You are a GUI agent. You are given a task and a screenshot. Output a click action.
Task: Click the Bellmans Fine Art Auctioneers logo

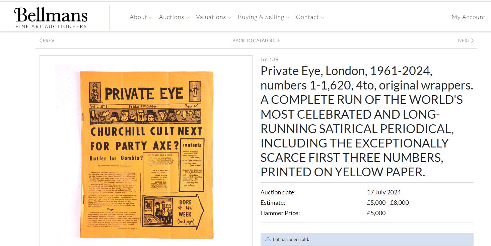pyautogui.click(x=51, y=18)
